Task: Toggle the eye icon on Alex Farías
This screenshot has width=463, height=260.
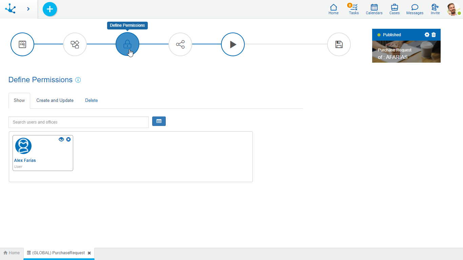Action: (61, 139)
